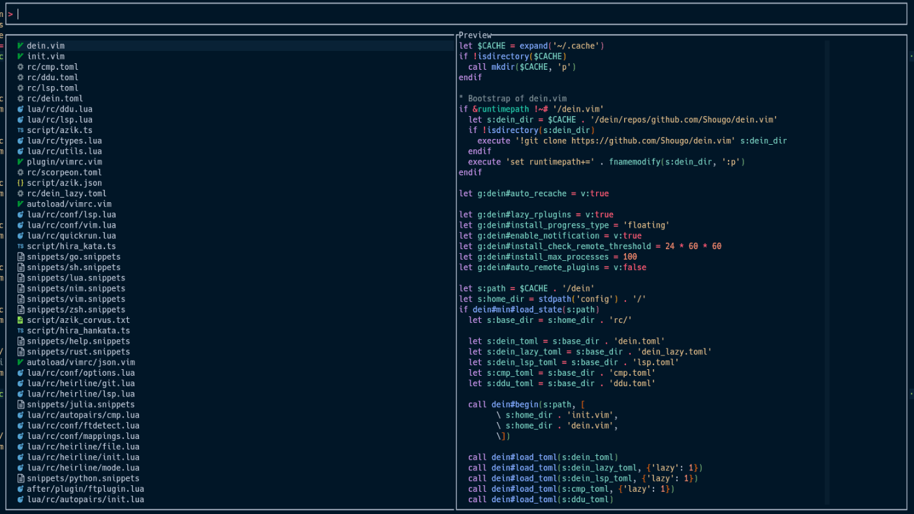The image size is (914, 514).
Task: Click the document icon beside snippets/go.snippets
Action: (20, 256)
